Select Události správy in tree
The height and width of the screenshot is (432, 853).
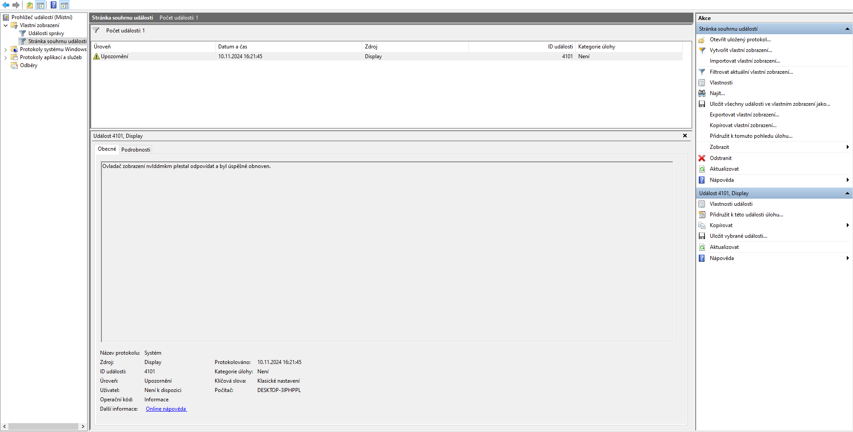(x=46, y=33)
